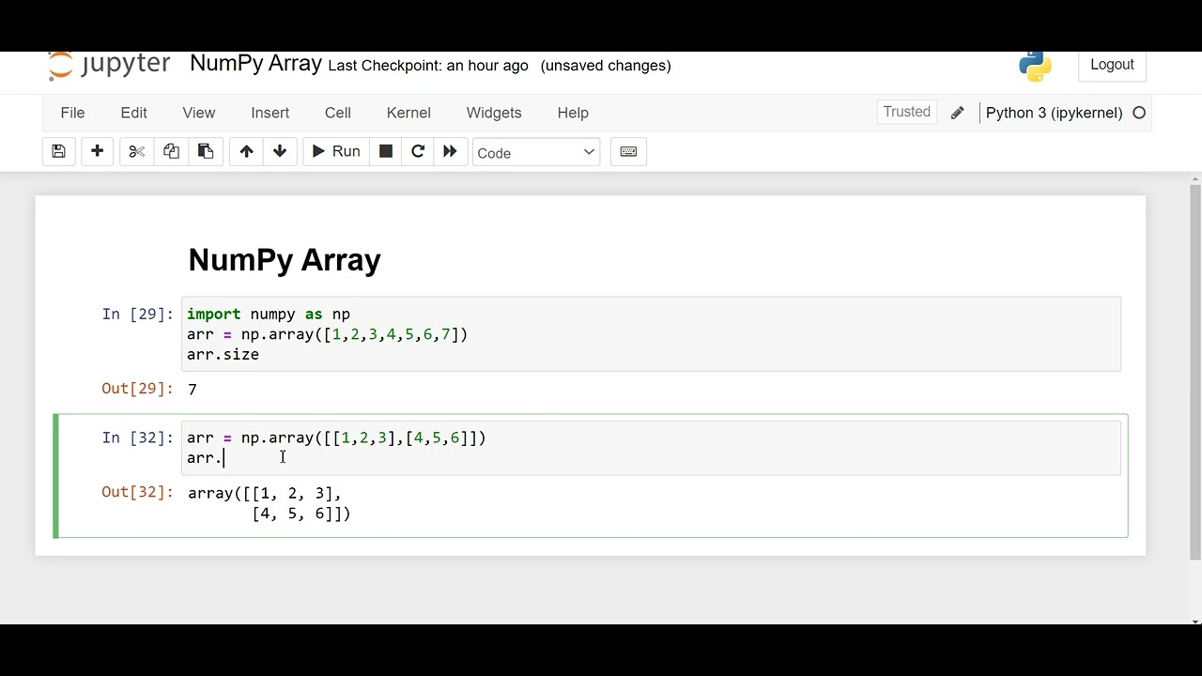Copy selected cells icon
Viewport: 1202px width, 676px height.
171,152
